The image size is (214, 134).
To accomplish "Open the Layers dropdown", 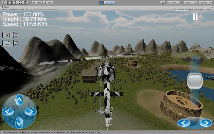I will (x=190, y=3).
